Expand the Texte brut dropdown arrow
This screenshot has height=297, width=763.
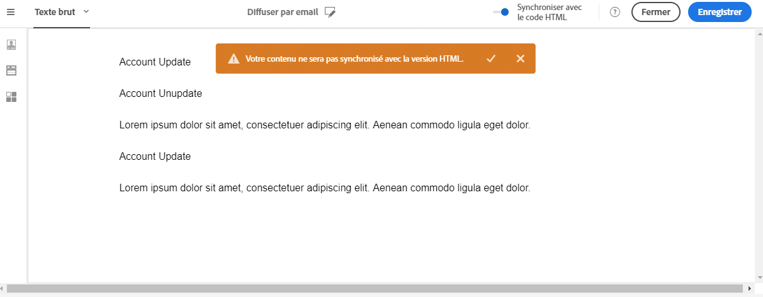[86, 11]
